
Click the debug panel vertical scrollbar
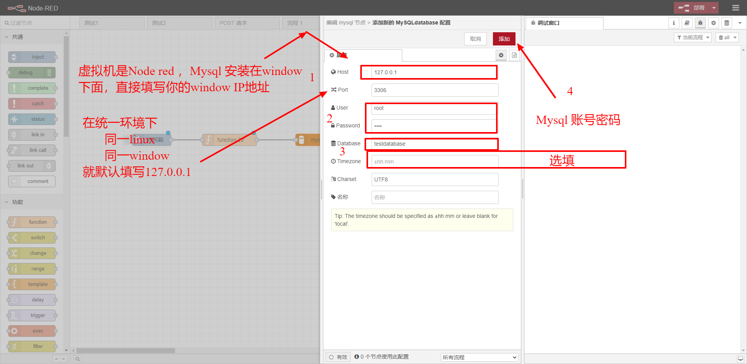point(743,199)
